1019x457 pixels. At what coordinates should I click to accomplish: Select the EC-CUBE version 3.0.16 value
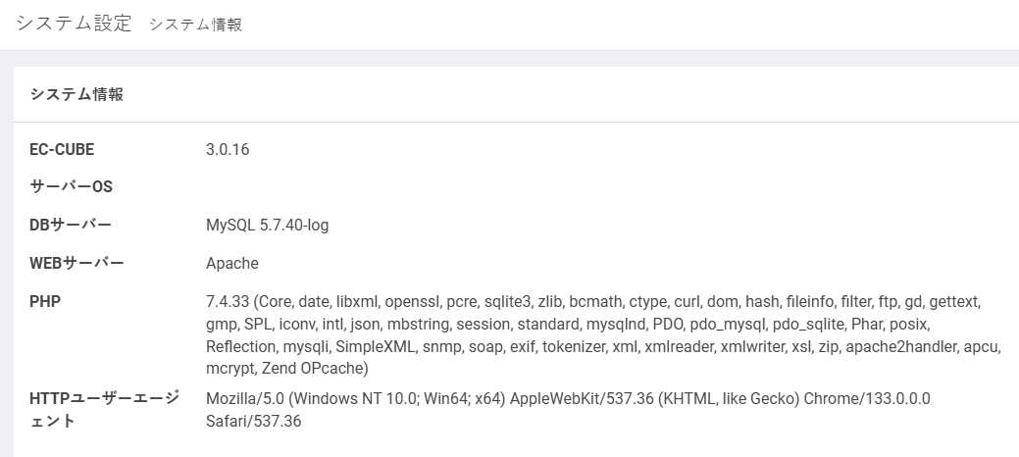pyautogui.click(x=228, y=150)
